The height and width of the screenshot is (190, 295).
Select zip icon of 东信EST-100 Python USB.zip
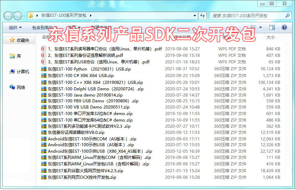coord(44,69)
